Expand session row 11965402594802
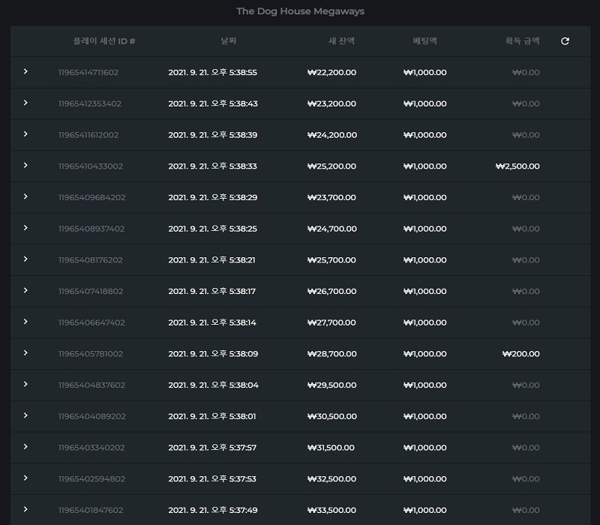 pyautogui.click(x=25, y=478)
